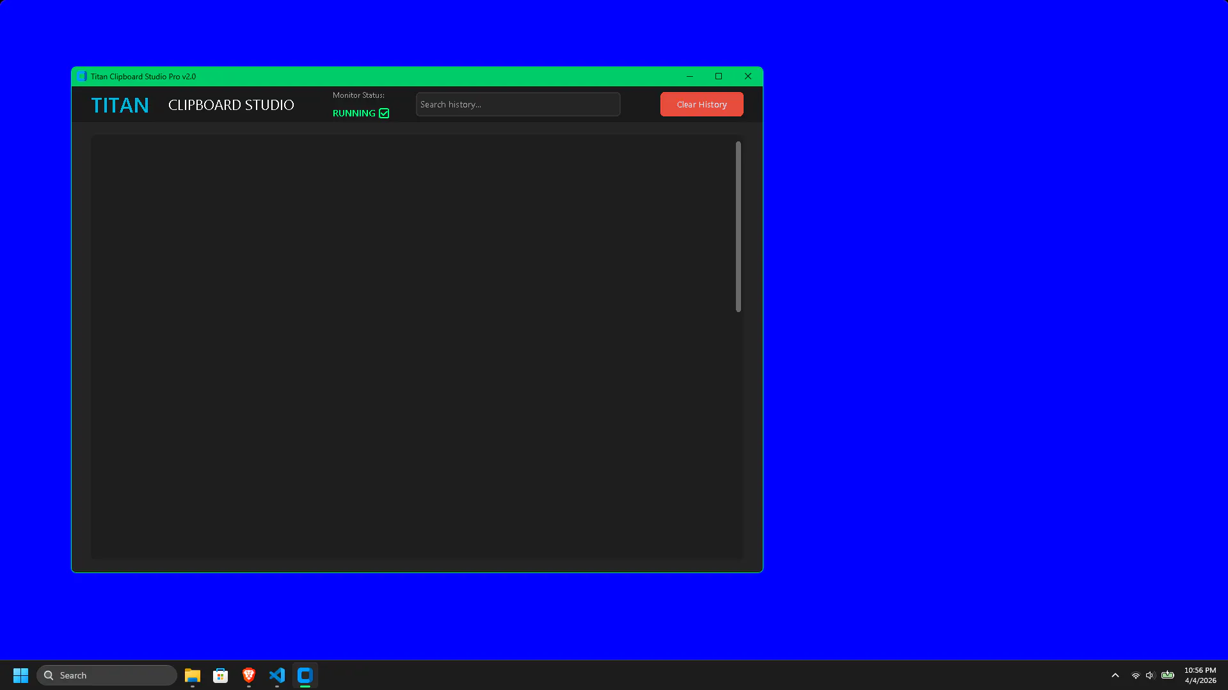The width and height of the screenshot is (1228, 690).
Task: Click the CLIPBOARD STUDIO heading
Action: pos(231,105)
